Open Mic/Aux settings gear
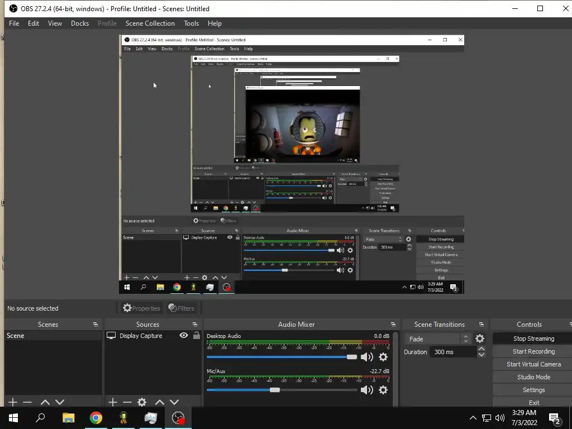Image resolution: width=572 pixels, height=429 pixels. pos(383,390)
